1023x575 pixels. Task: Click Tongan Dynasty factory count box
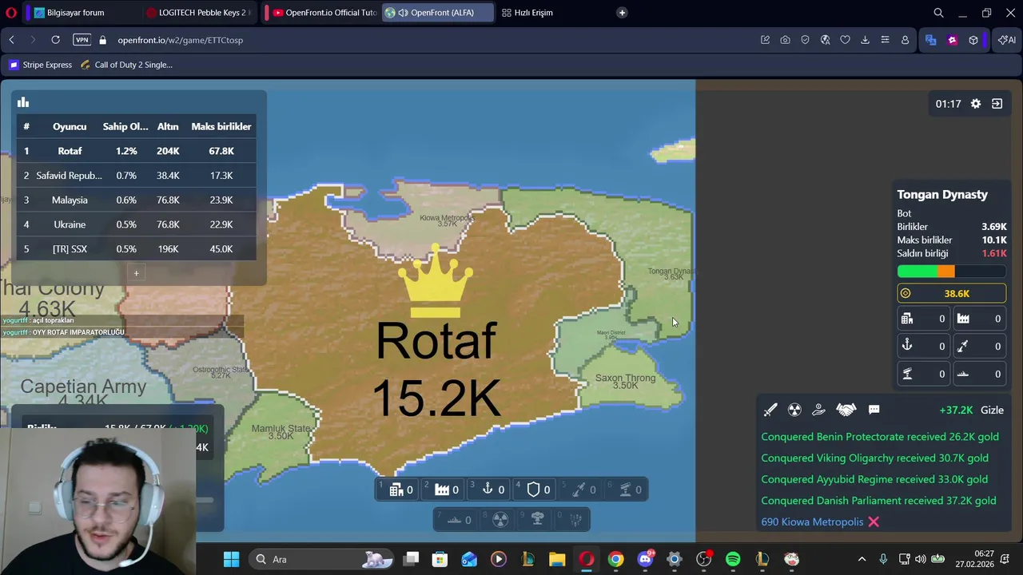(979, 319)
